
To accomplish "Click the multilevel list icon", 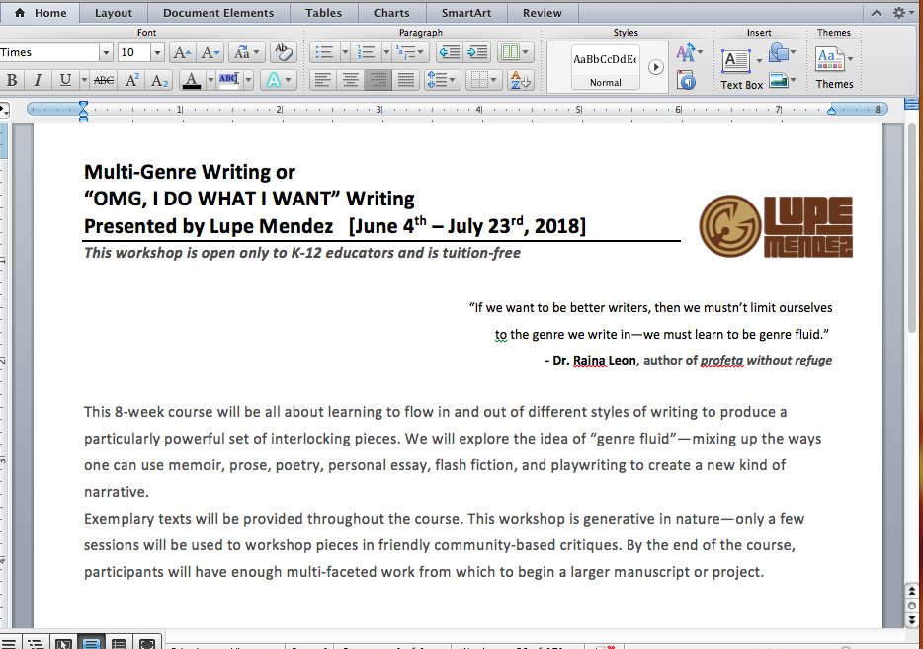I will [410, 53].
